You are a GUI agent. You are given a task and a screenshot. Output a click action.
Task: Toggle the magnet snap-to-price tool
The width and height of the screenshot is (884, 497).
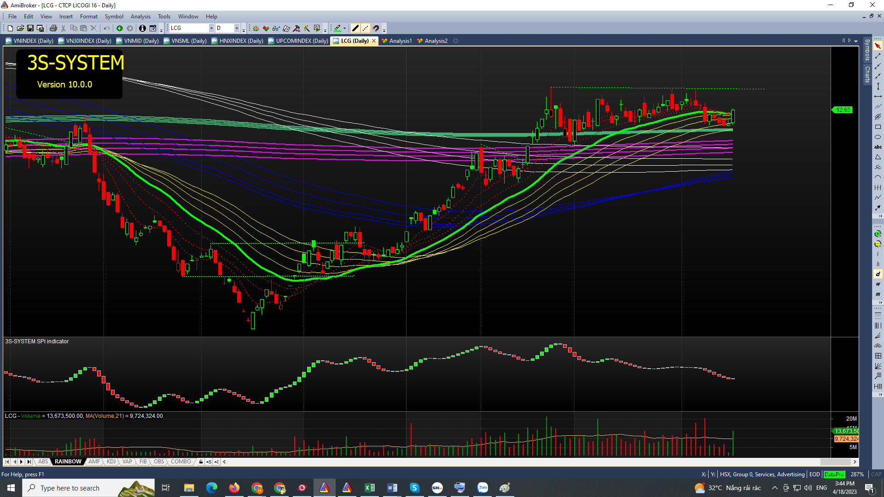pos(376,28)
